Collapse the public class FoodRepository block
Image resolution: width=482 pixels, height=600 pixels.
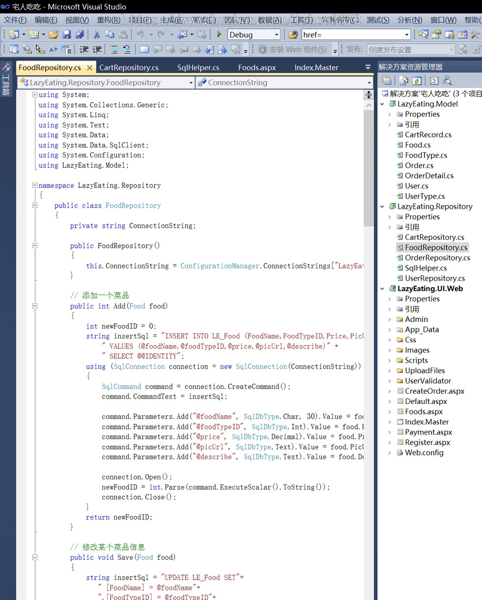(x=35, y=205)
